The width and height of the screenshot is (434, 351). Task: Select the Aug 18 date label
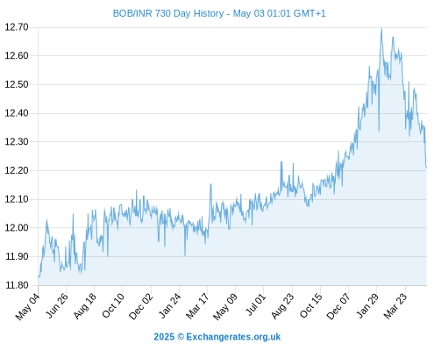[85, 306]
